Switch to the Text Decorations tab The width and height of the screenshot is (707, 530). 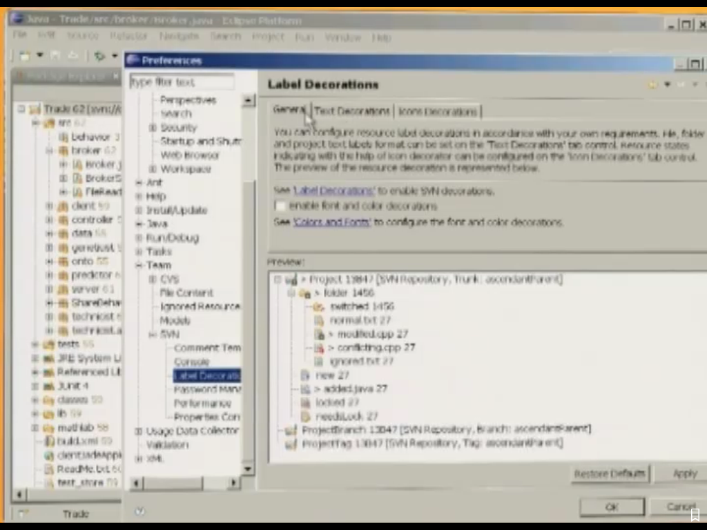coord(351,111)
